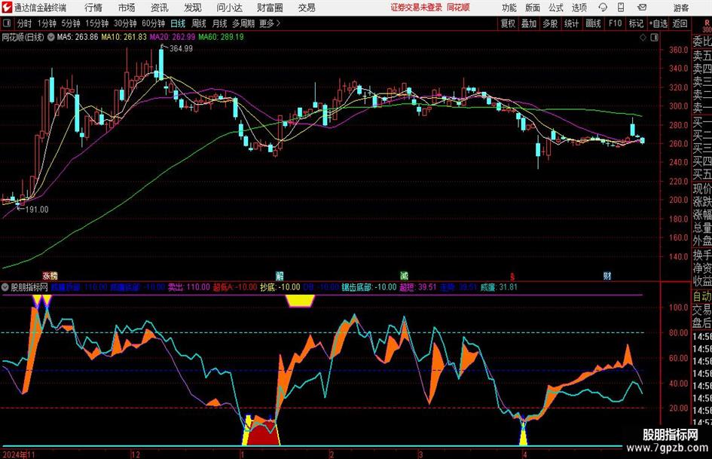
Task: Click the 标记 mark button
Action: click(x=636, y=23)
